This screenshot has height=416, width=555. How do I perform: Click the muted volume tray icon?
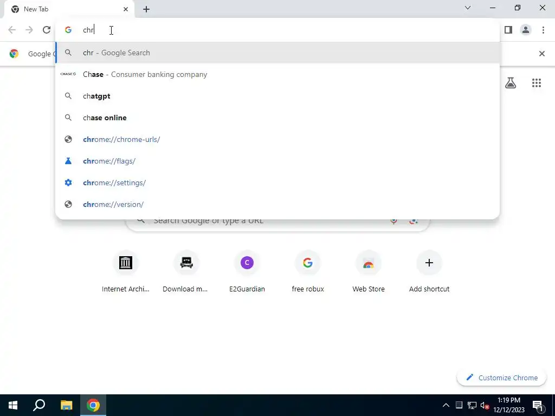(485, 405)
